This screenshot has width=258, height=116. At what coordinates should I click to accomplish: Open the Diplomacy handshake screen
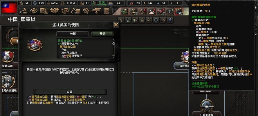tap(55, 11)
